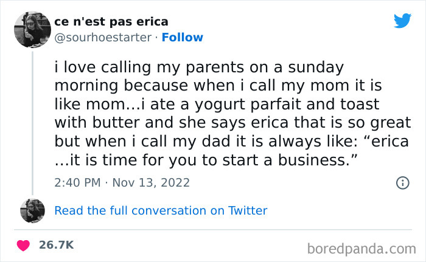Open the tweet info circle icon
426x262 pixels.
click(x=402, y=182)
